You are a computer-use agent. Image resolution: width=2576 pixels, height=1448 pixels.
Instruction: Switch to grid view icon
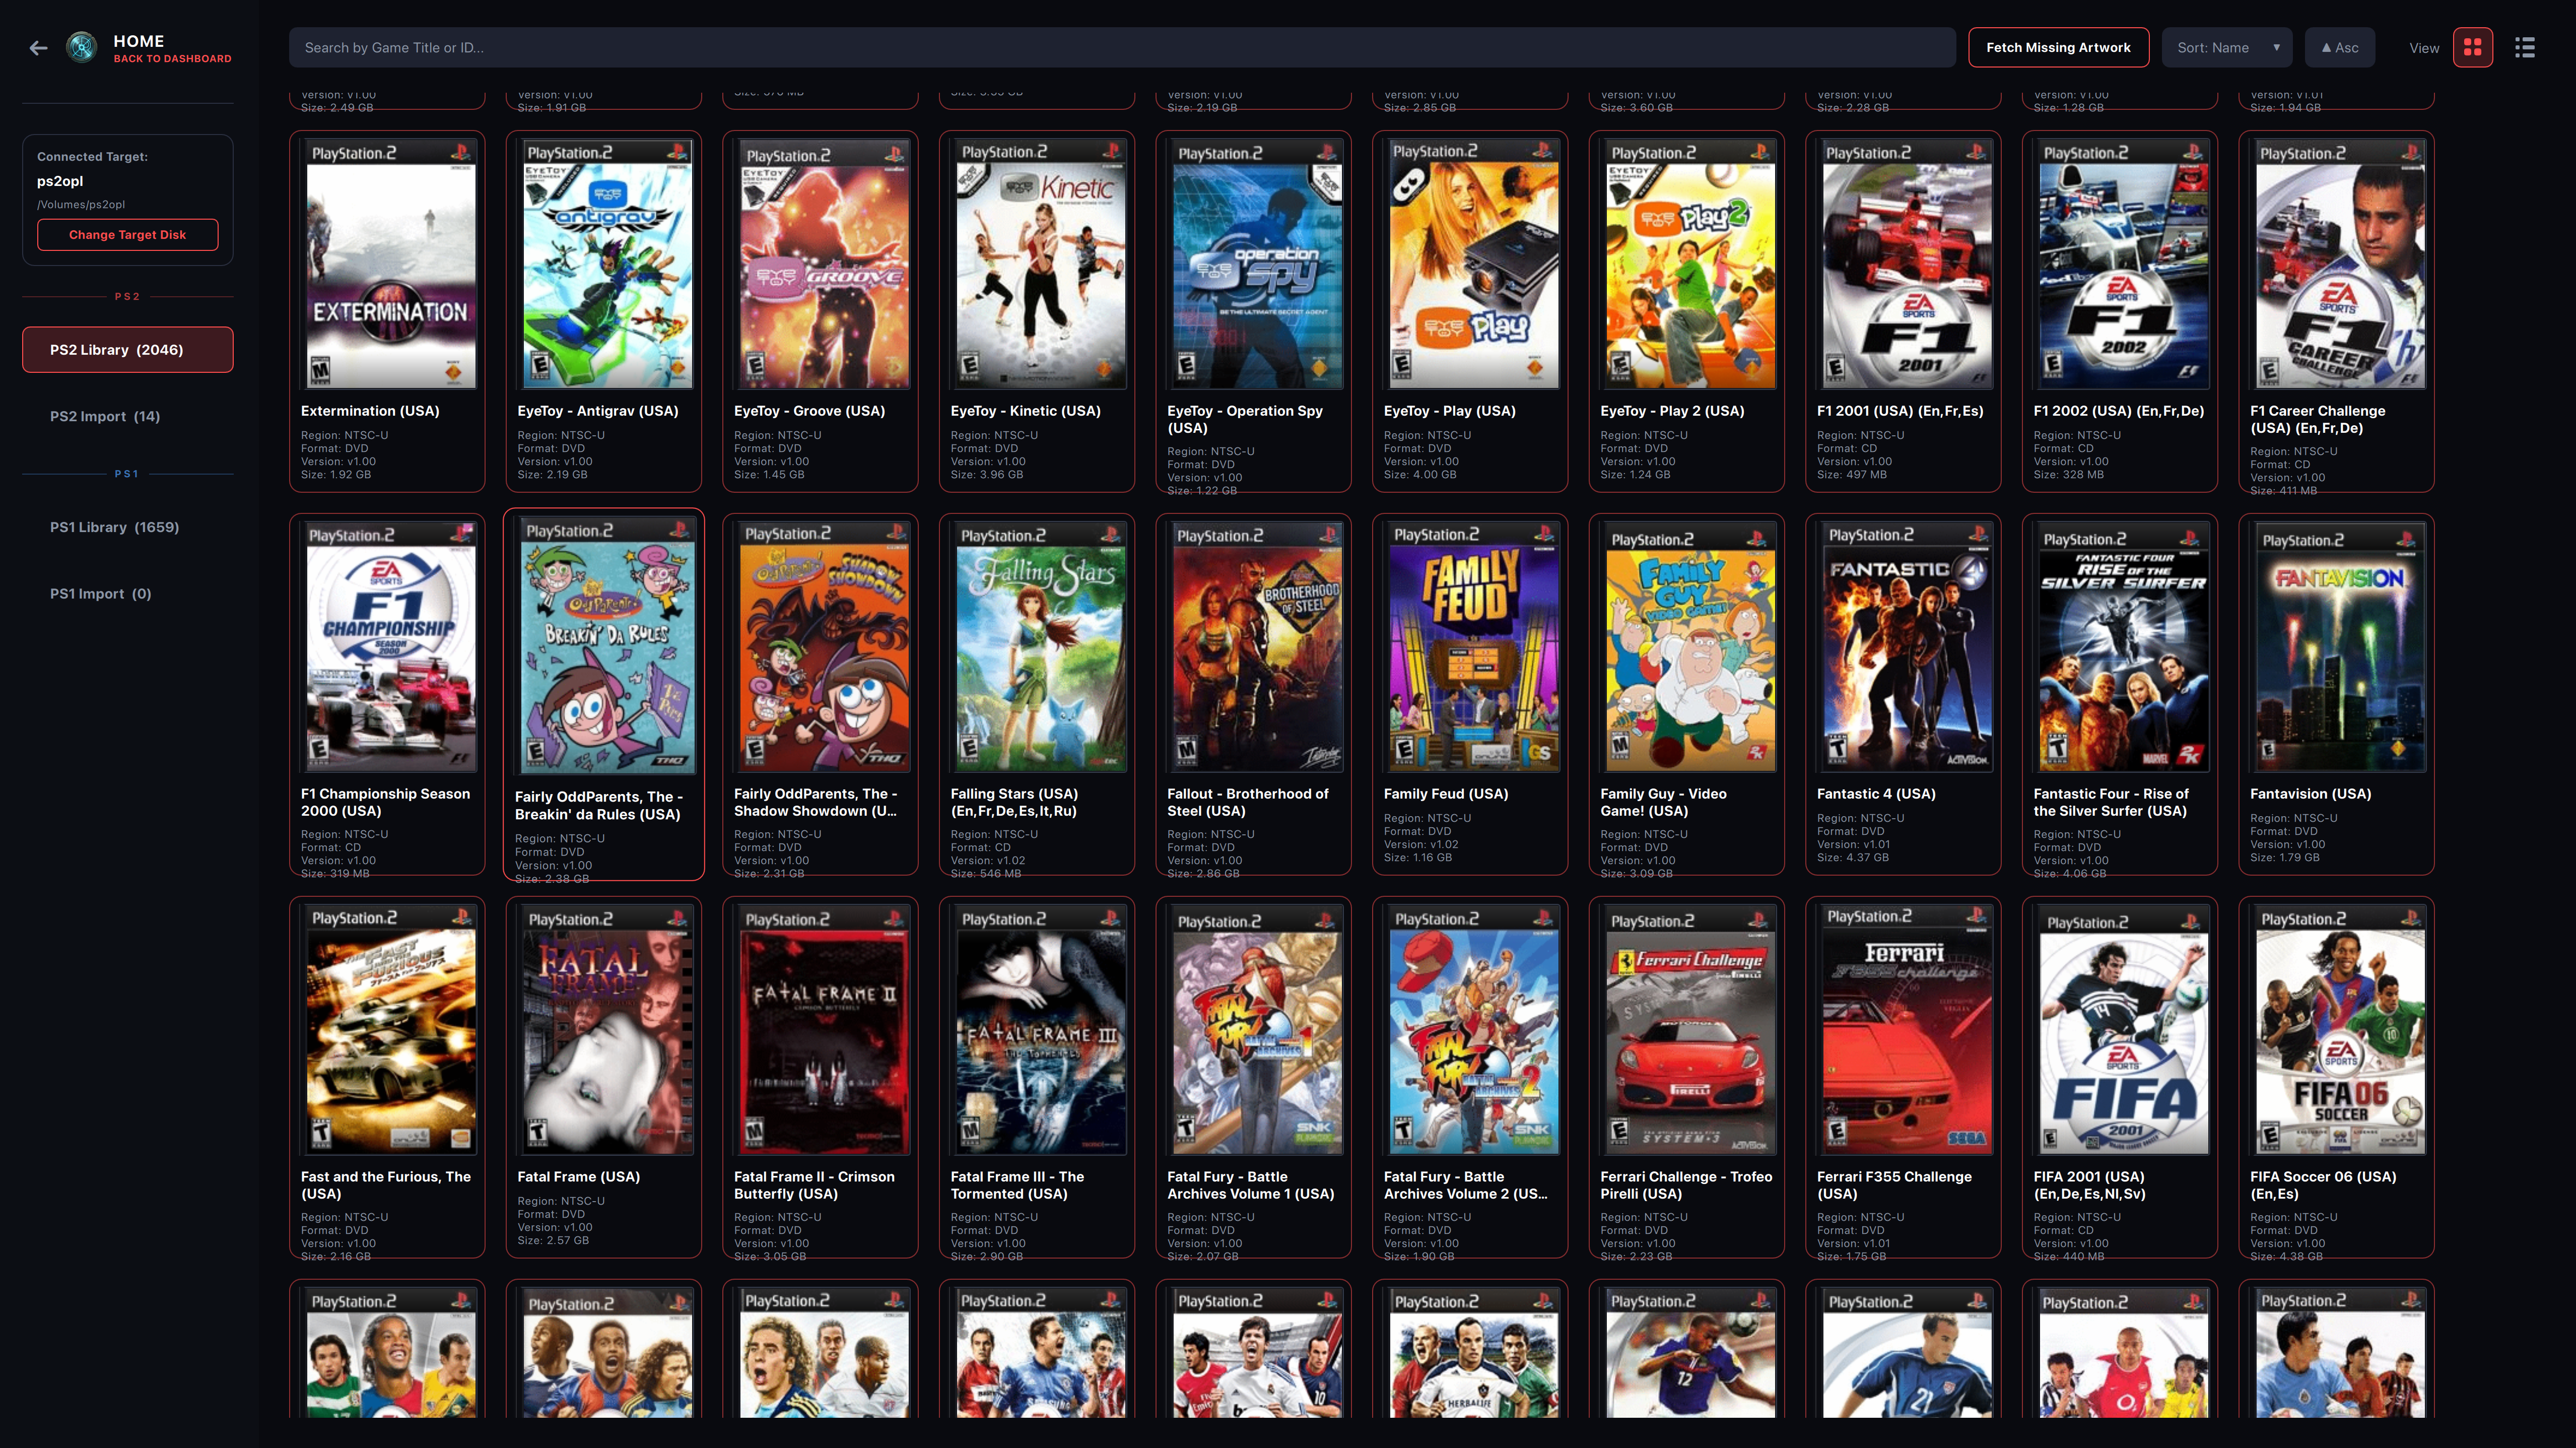[x=2472, y=47]
